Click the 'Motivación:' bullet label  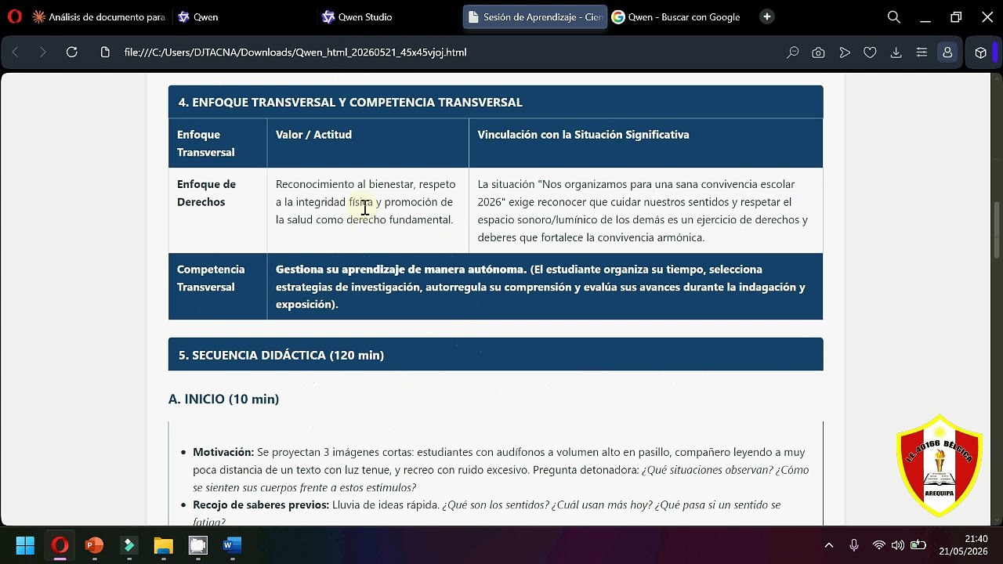point(223,452)
